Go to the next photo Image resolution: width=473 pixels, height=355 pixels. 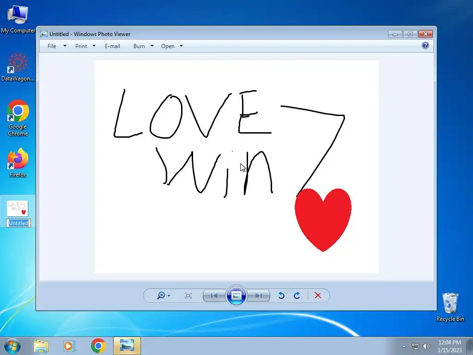point(258,295)
